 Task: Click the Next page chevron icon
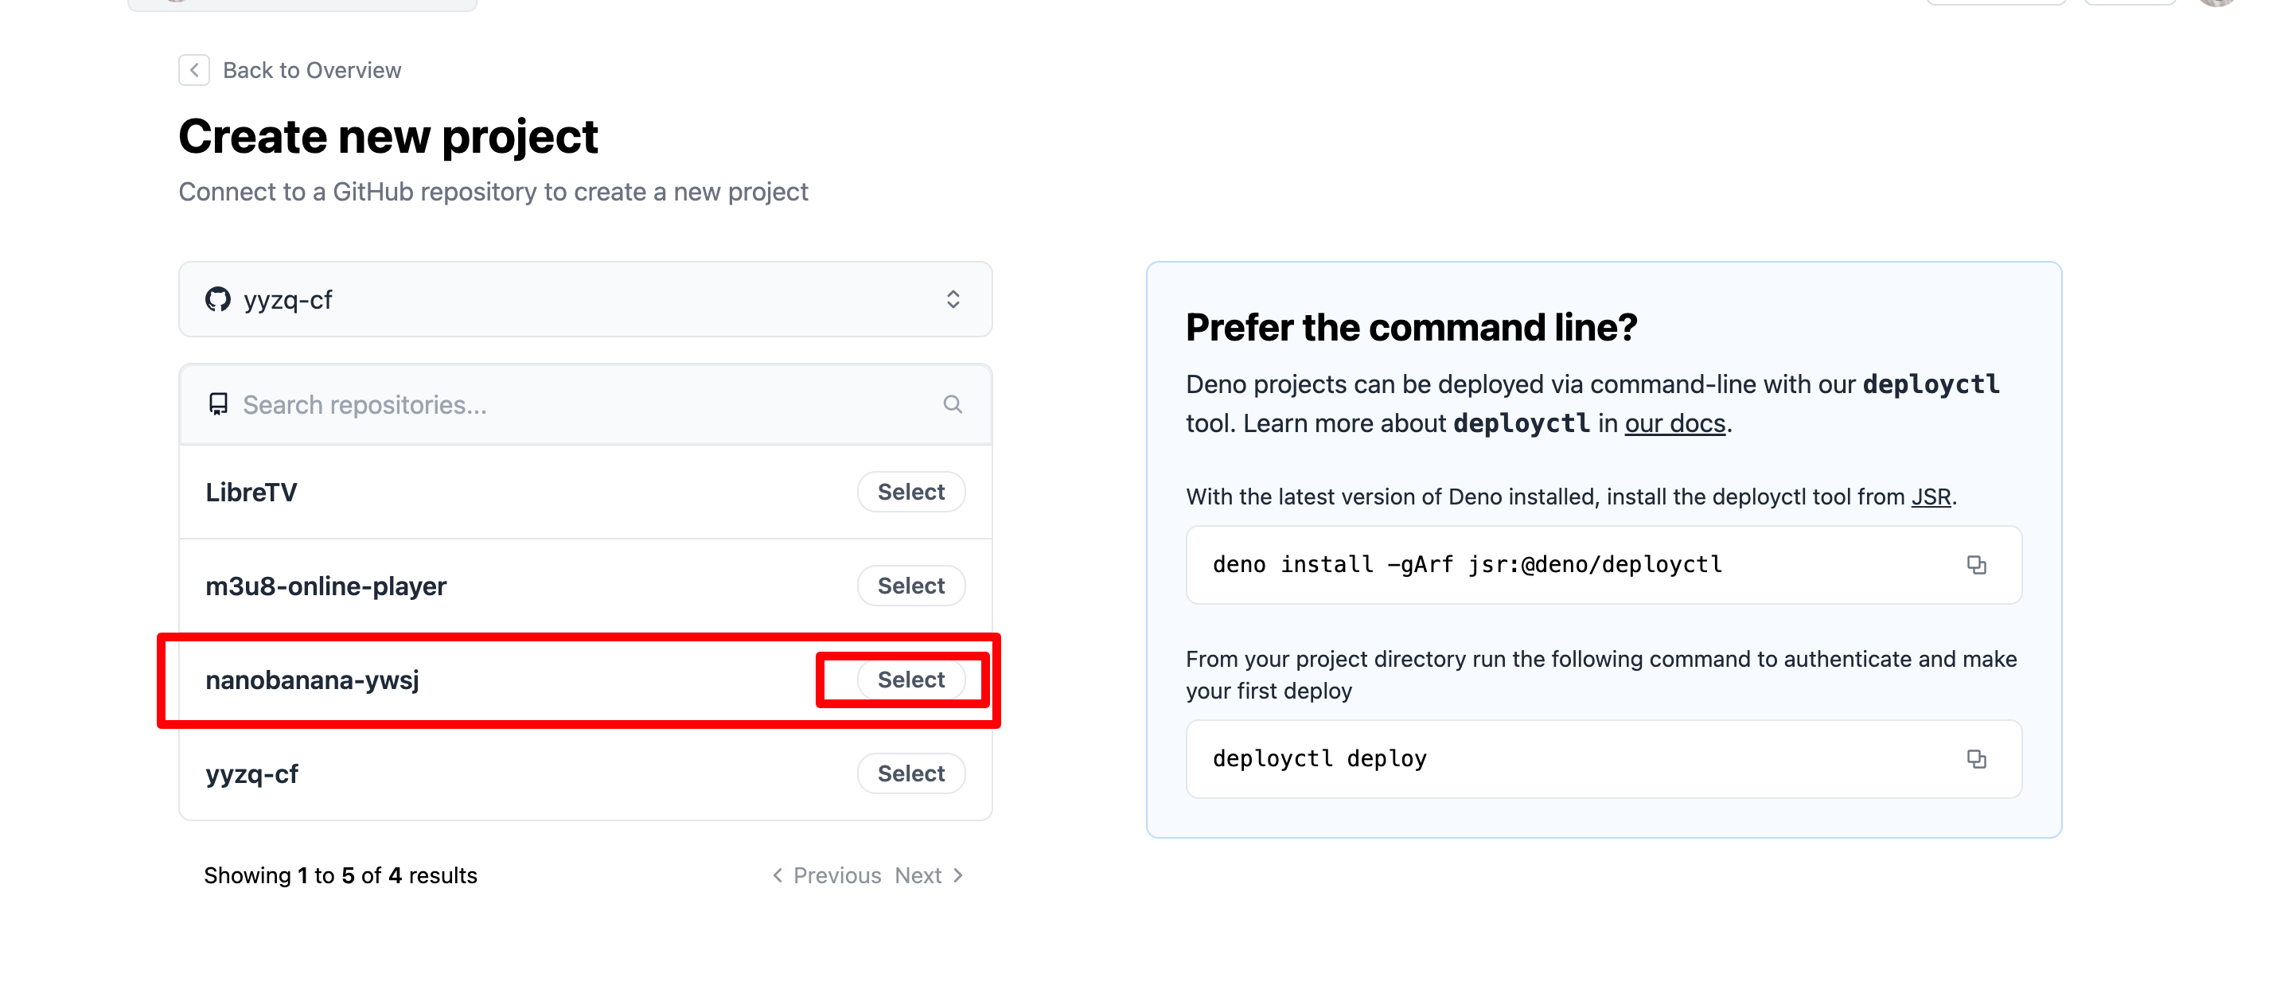(x=958, y=875)
